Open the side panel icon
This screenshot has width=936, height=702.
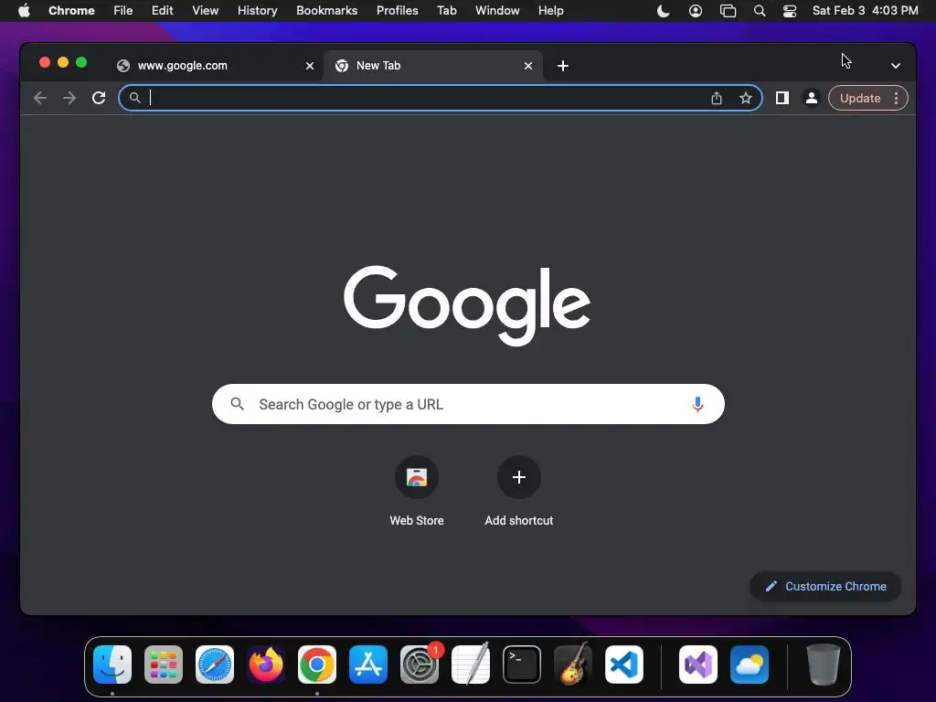pyautogui.click(x=782, y=98)
